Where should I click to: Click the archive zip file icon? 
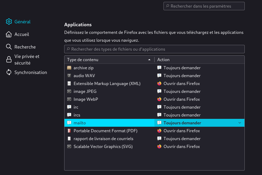tap(69, 68)
